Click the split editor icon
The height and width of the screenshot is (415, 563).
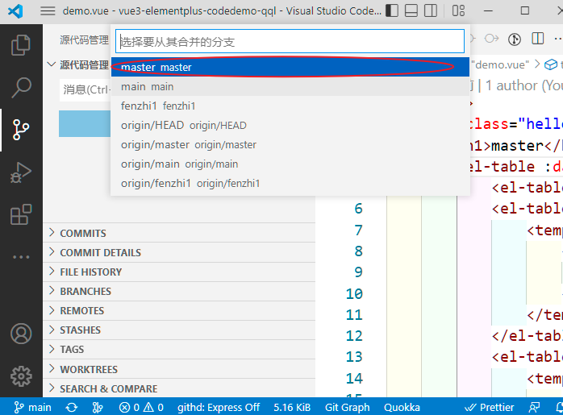pos(537,39)
